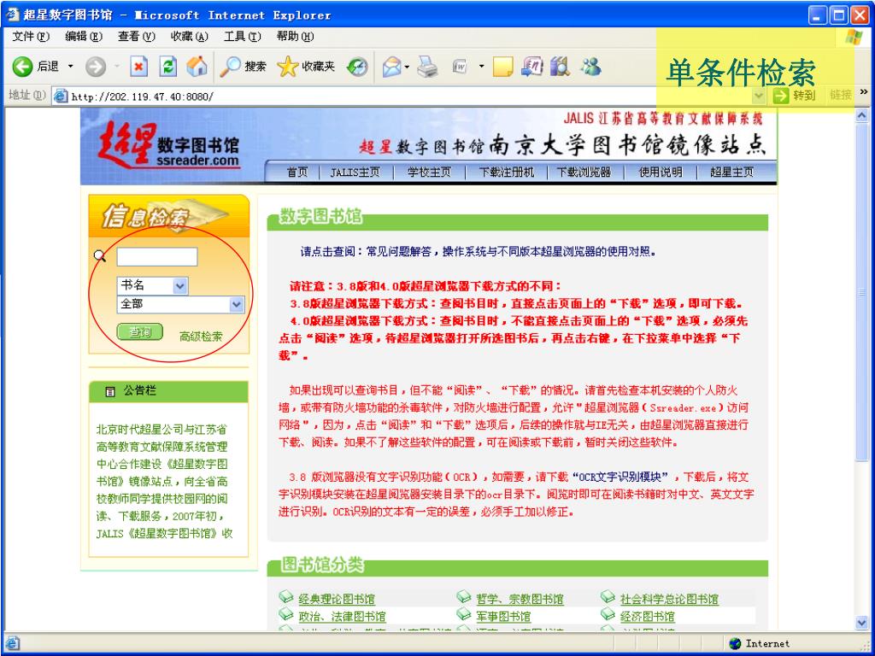Click the magnifier icon beside search box
Screen dimensions: 875x656
tap(100, 256)
